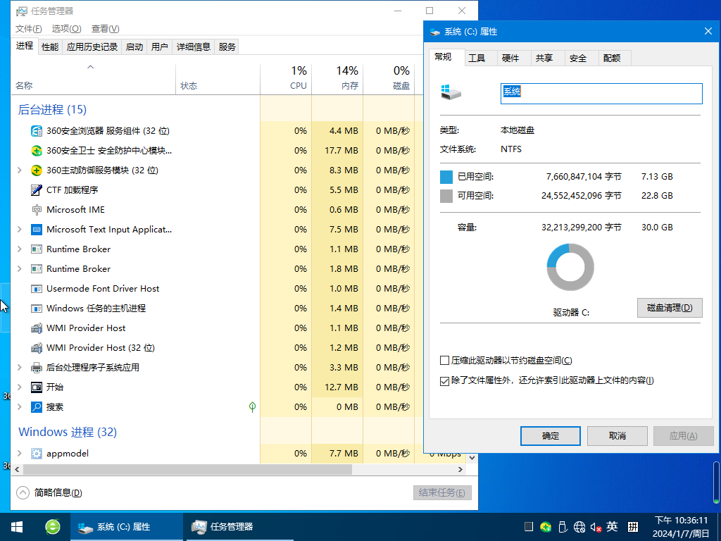Click the appmodel gear icon

point(37,454)
